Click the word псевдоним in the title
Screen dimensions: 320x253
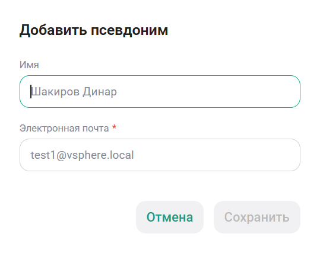point(129,31)
